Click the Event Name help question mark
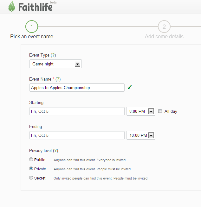Viewport: 201px width, 207px height. [58, 79]
